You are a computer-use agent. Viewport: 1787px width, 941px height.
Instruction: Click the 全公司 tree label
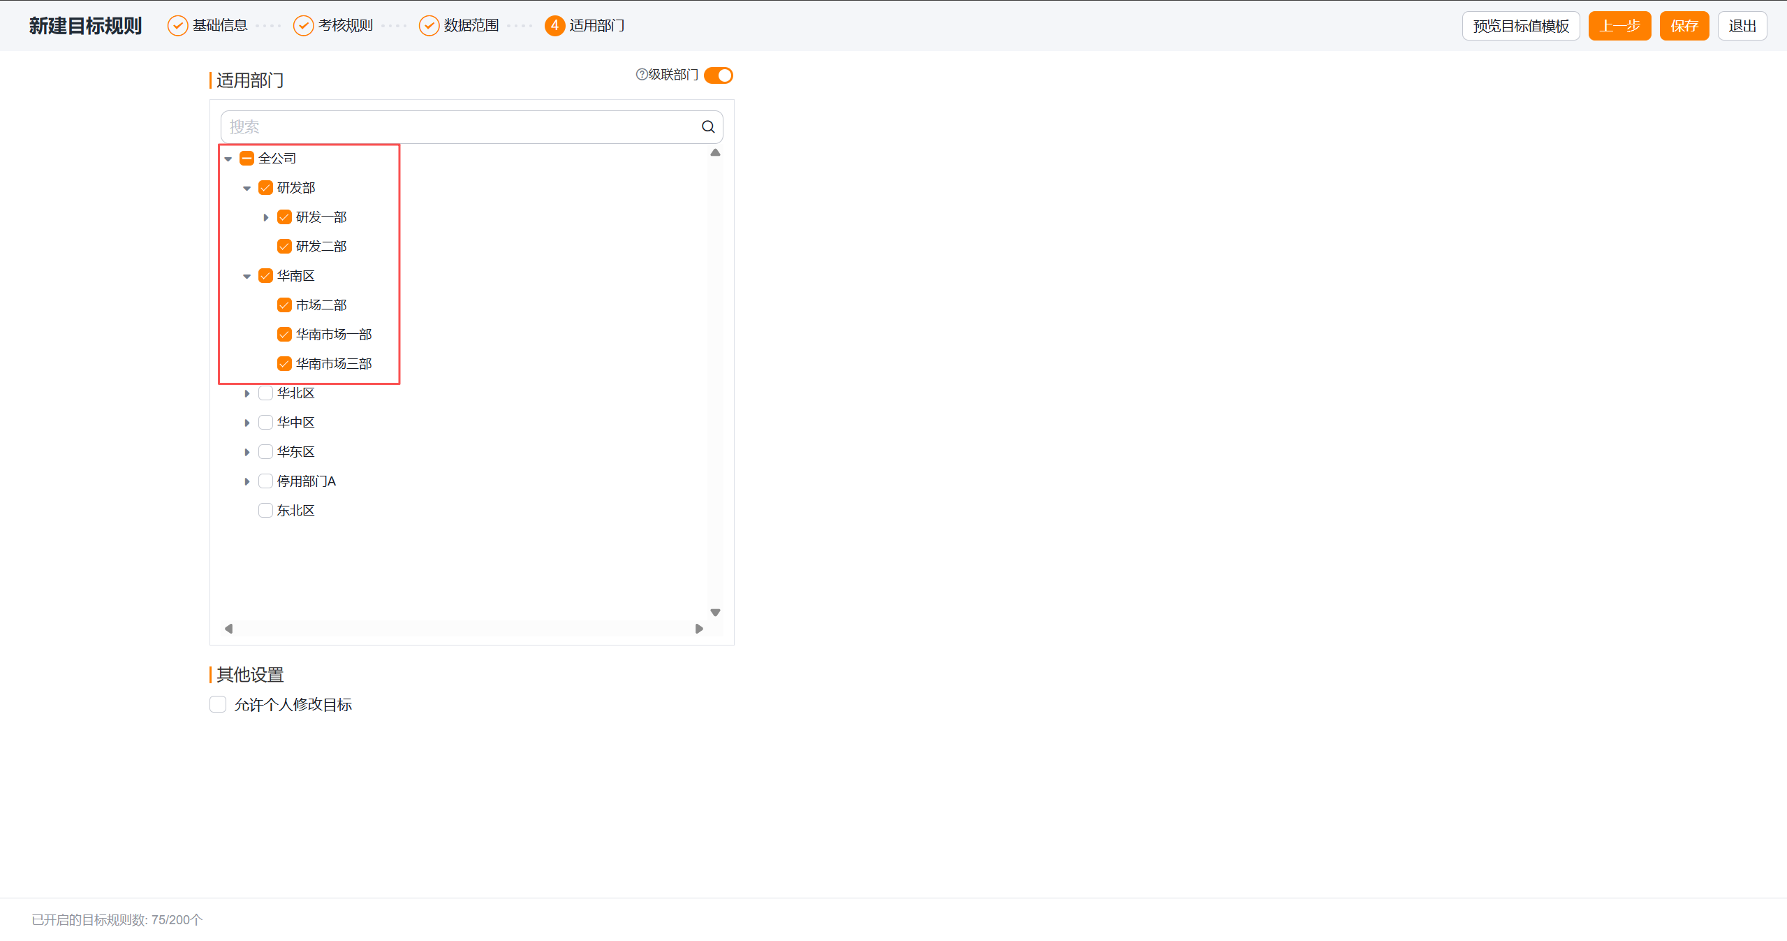pos(277,159)
